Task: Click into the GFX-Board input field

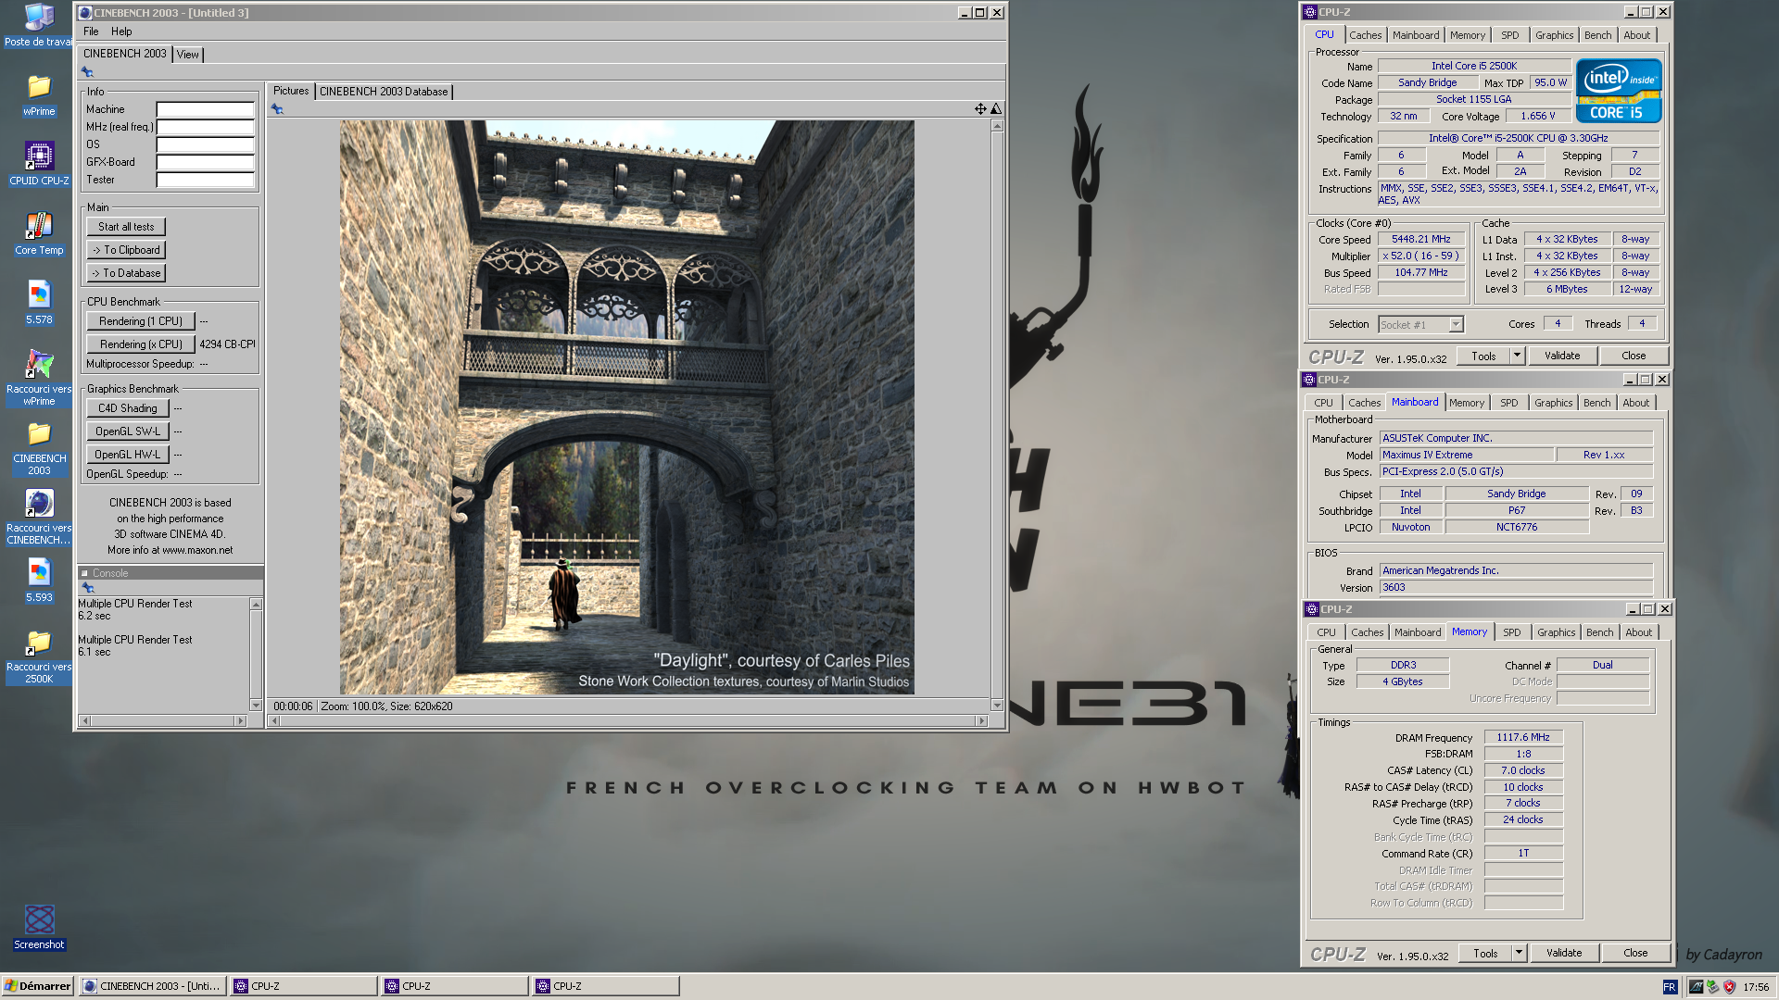Action: [x=205, y=162]
